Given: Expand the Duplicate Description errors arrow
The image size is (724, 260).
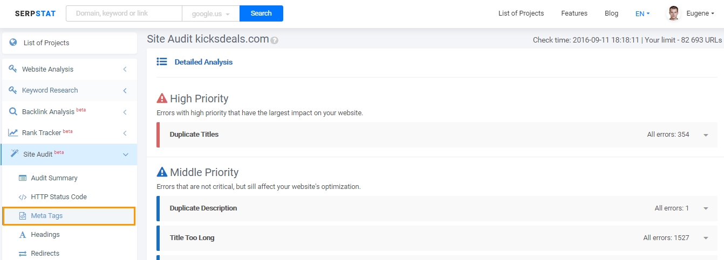Looking at the screenshot, I should 706,208.
